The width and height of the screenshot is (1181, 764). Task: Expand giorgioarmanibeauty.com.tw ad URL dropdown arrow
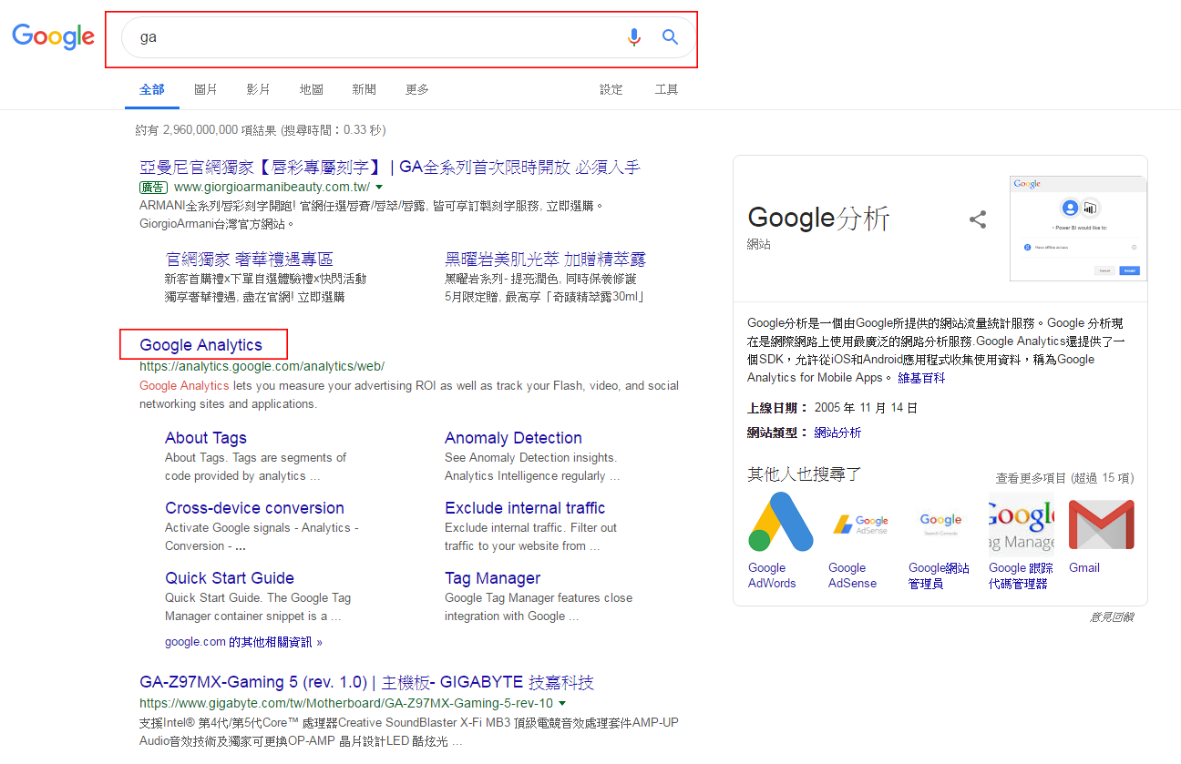pos(379,187)
